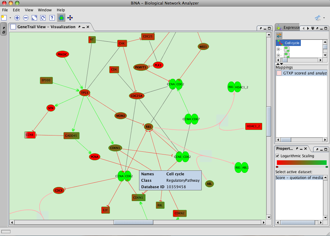
Task: Click the orange and blue swap arrows icon
Action: (279, 35)
